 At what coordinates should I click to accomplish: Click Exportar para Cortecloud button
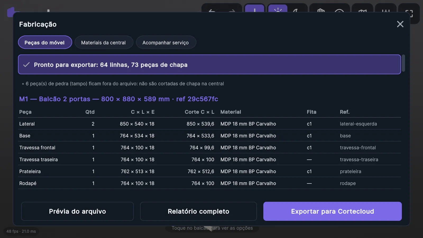click(x=332, y=211)
